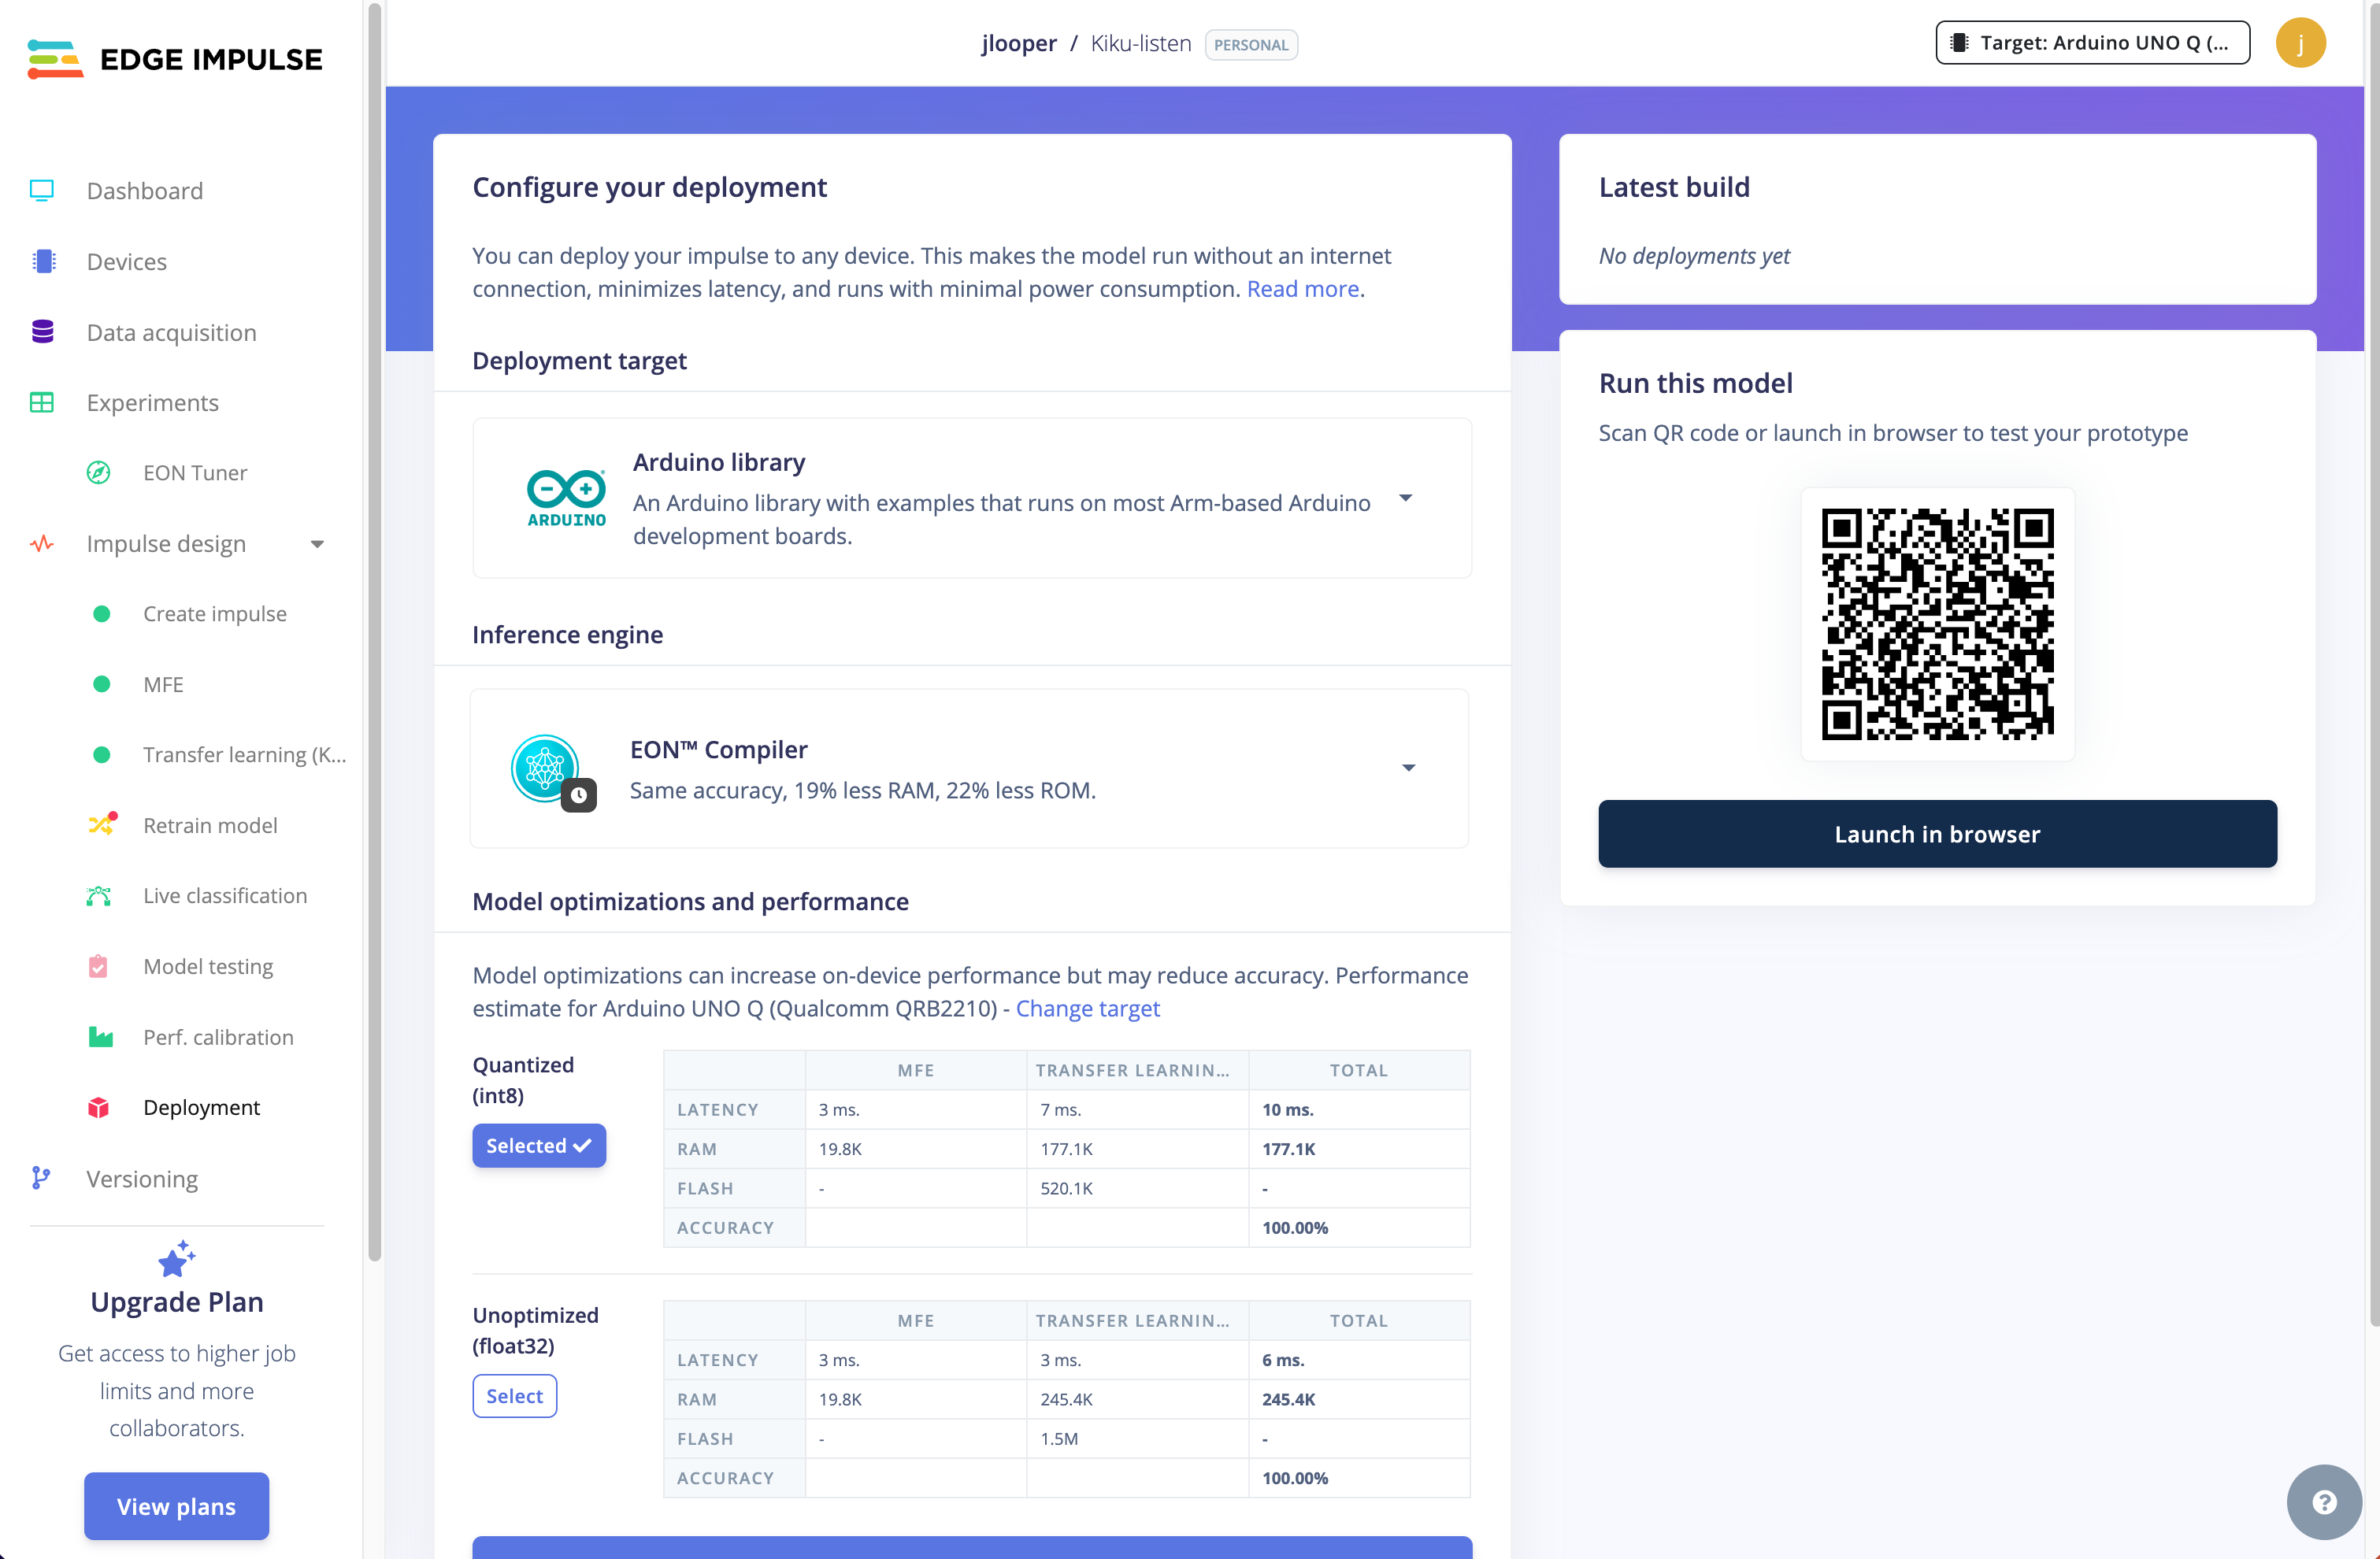Click the PERSONAL badge
This screenshot has width=2380, height=1559.
pyautogui.click(x=1250, y=45)
